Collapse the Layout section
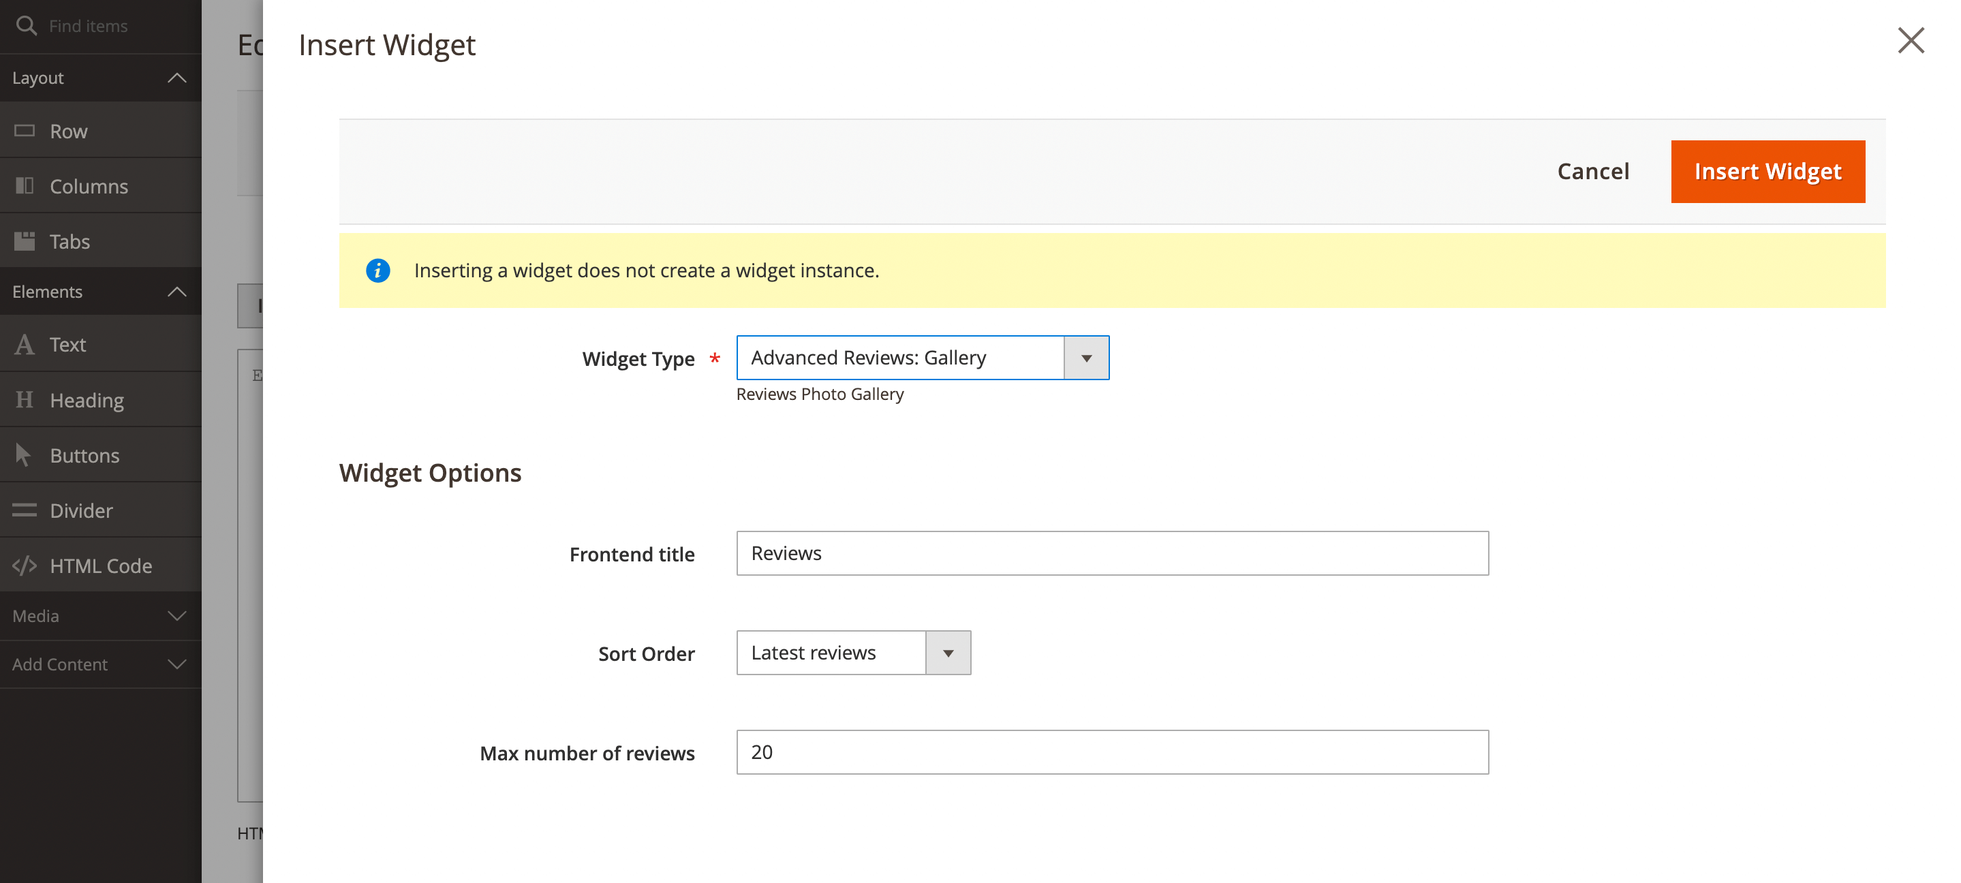The image size is (1961, 883). point(176,78)
